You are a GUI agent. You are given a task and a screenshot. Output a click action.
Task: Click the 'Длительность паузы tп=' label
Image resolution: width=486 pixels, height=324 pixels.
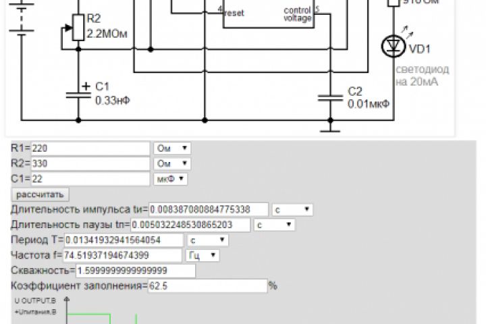click(x=70, y=225)
